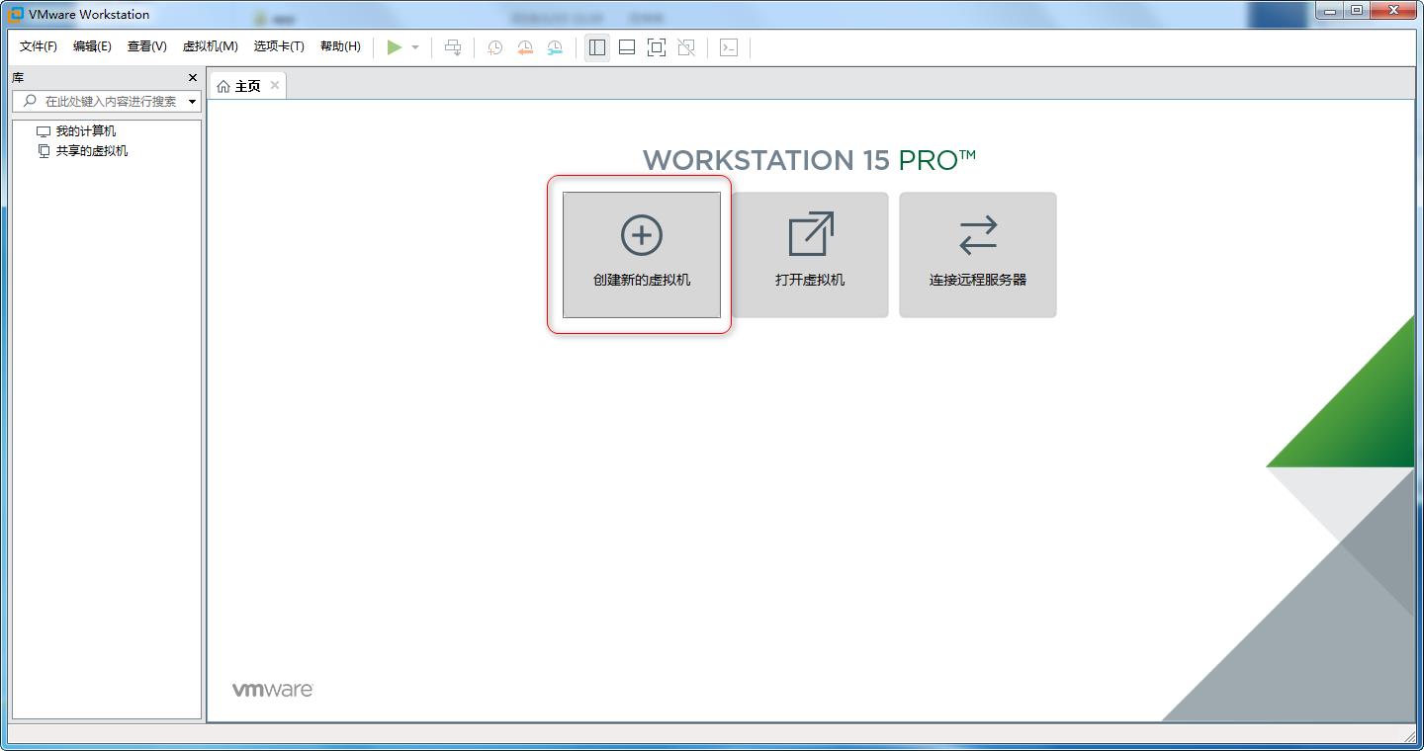Open the 虚拟机(M) menu

tap(210, 46)
